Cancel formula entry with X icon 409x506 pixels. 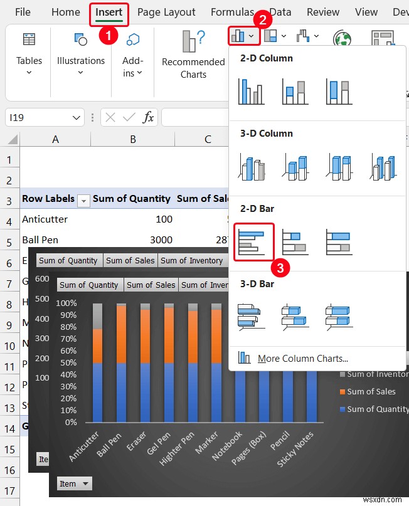(x=110, y=117)
